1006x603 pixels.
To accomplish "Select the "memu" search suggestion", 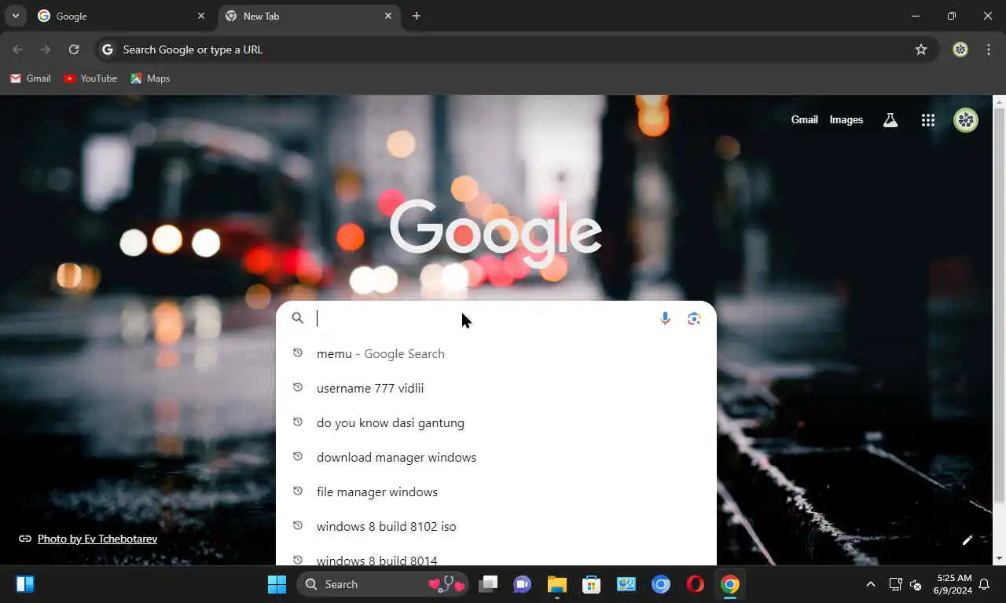I will [496, 353].
